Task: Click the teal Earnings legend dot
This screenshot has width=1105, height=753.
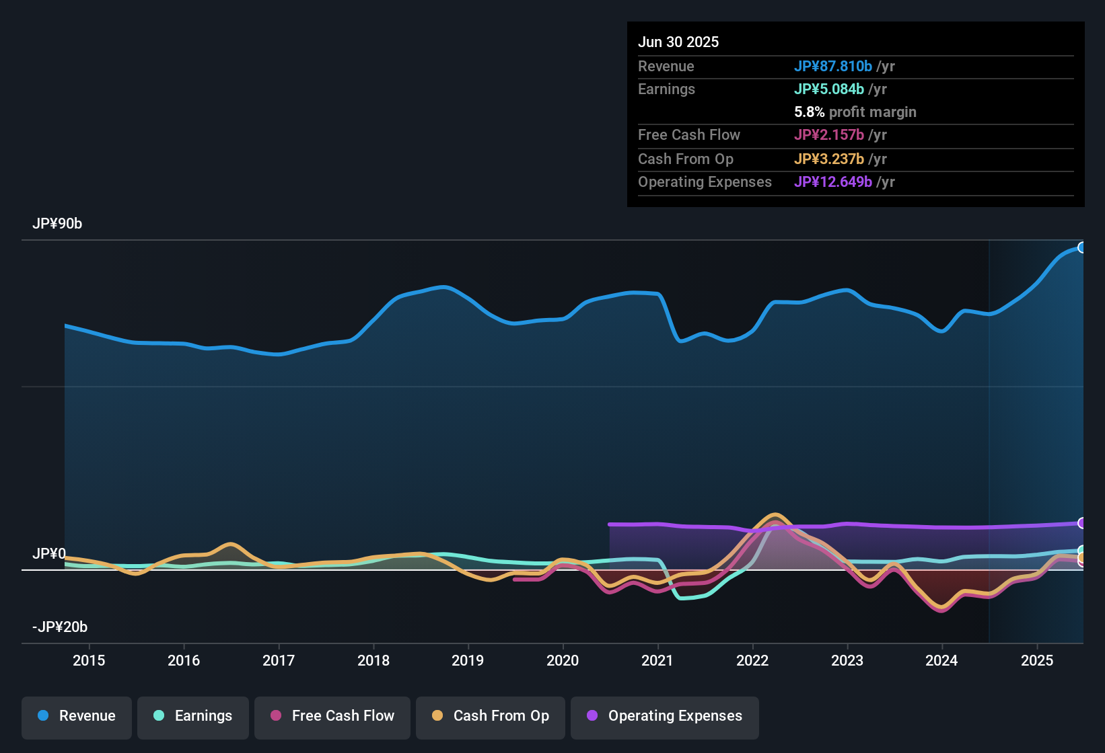Action: 159,715
